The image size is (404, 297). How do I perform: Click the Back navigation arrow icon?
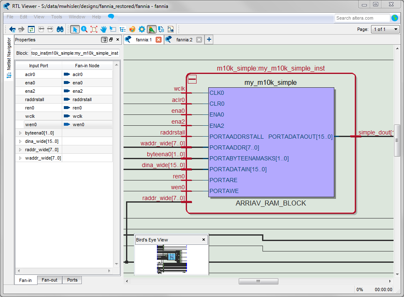12,29
